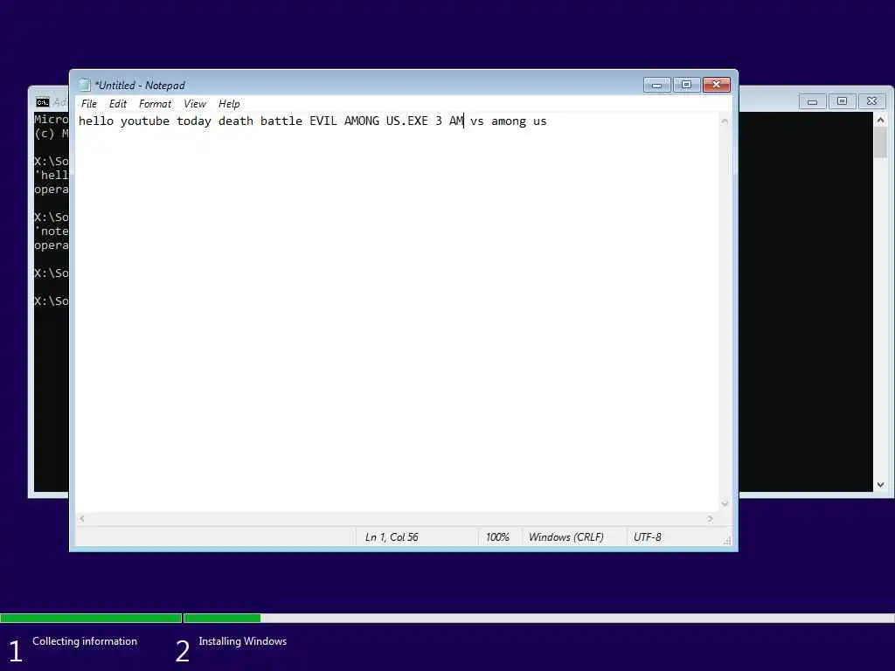Viewport: 895px width, 671px height.
Task: Click Command Prompt scroll down arrow
Action: point(880,485)
